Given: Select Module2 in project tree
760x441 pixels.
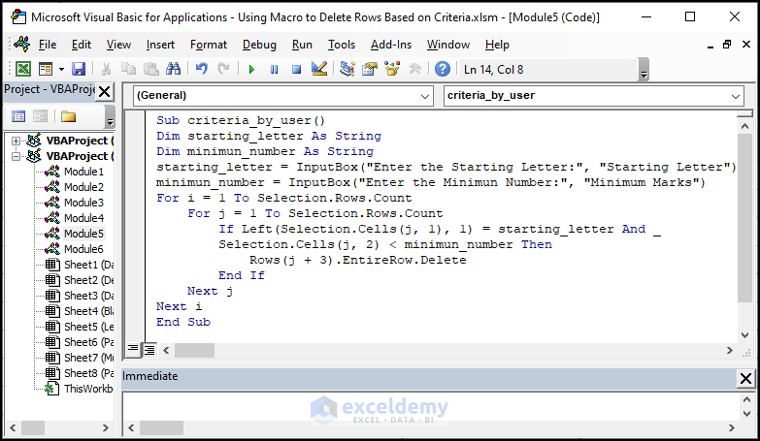Looking at the screenshot, I should [83, 187].
